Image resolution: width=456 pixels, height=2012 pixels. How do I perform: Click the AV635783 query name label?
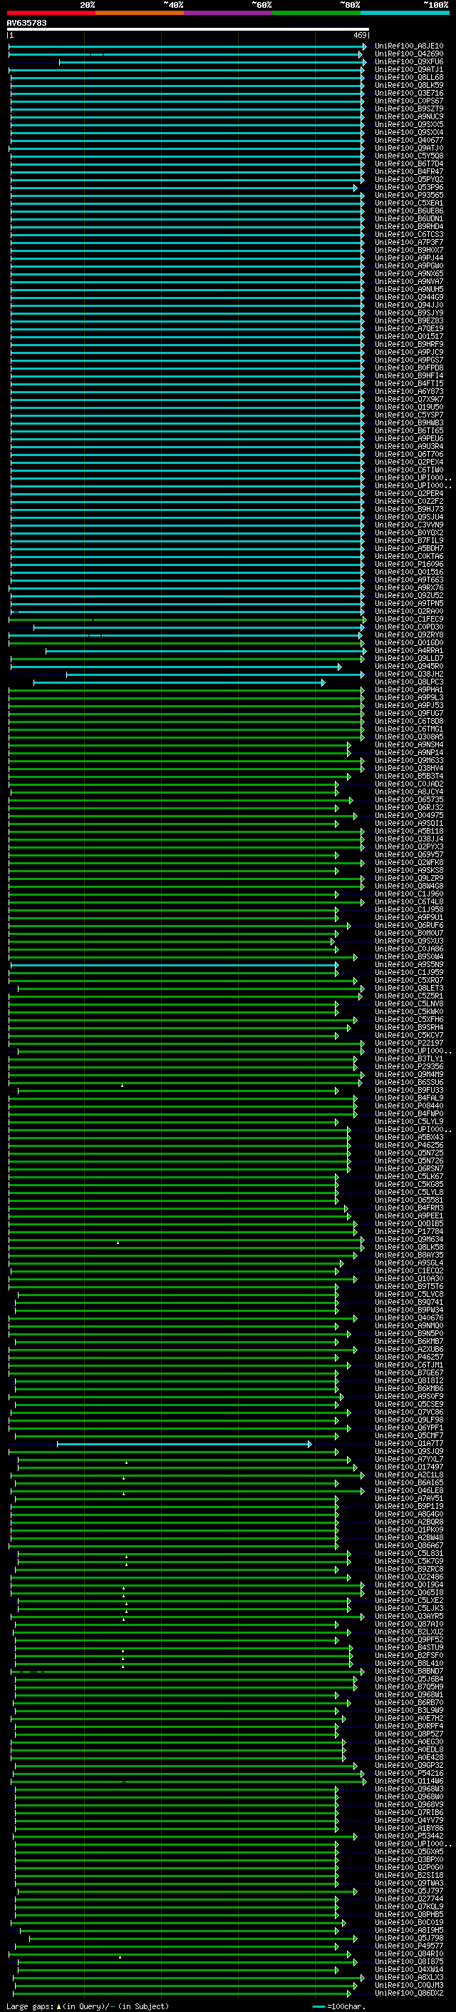click(x=26, y=23)
